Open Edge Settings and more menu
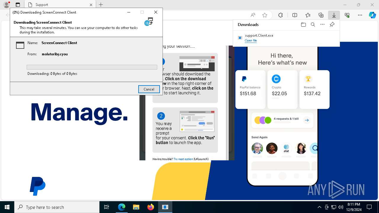This screenshot has width=379, height=213. (x=360, y=15)
